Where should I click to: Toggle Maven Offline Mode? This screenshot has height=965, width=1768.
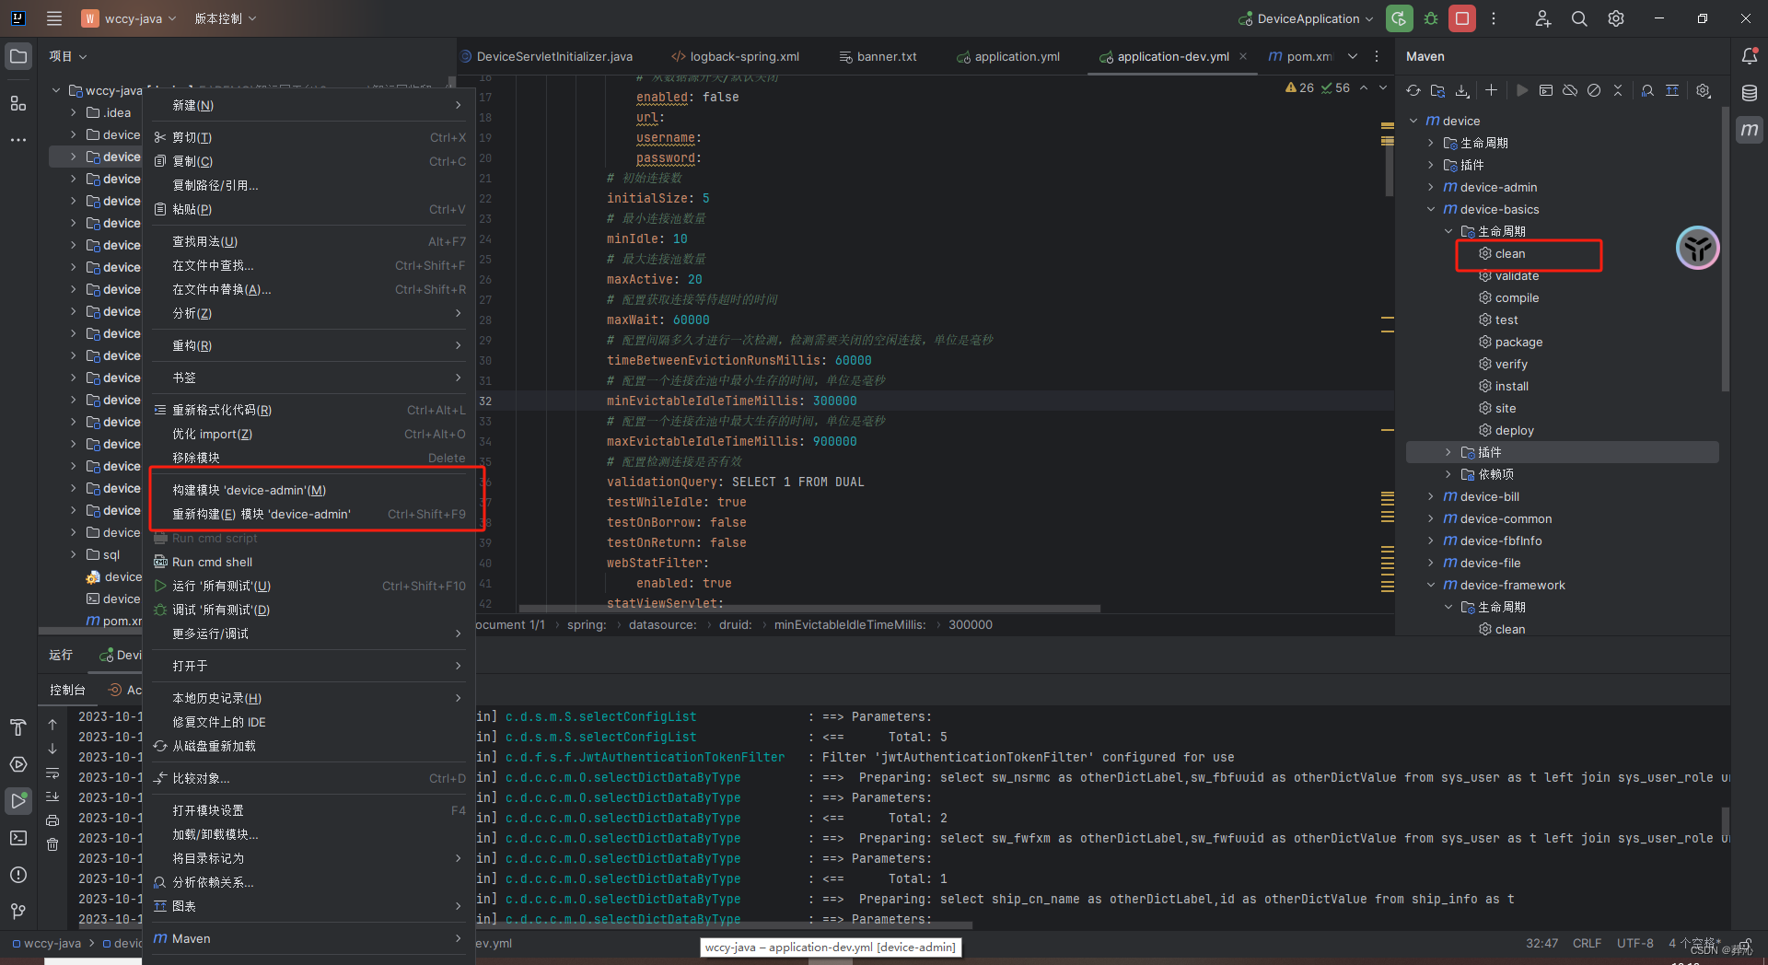click(1570, 90)
